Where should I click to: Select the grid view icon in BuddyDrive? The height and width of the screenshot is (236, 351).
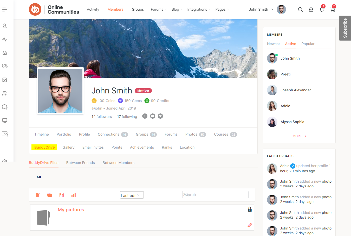pos(62,195)
